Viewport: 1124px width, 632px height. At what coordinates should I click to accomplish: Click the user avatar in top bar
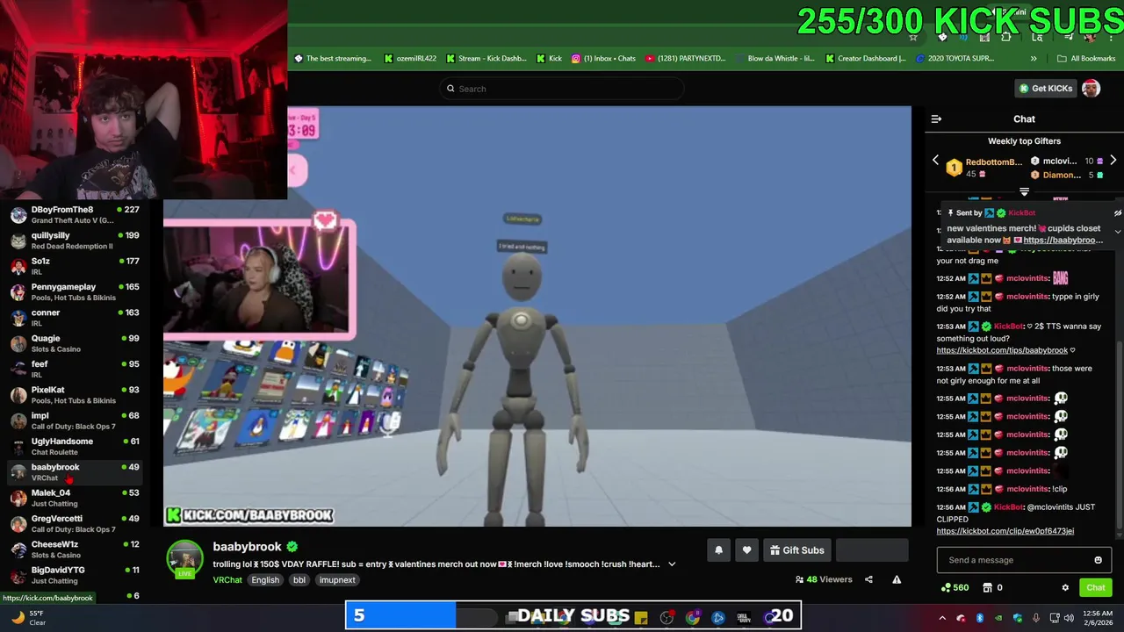pyautogui.click(x=1091, y=89)
